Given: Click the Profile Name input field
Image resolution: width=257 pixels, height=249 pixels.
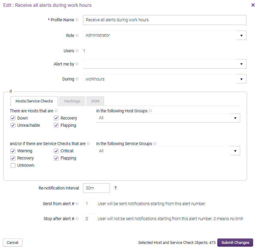Looking at the screenshot, I should click(164, 20).
